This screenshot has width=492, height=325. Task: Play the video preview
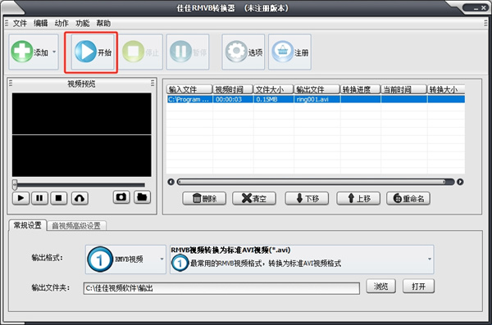coord(21,198)
